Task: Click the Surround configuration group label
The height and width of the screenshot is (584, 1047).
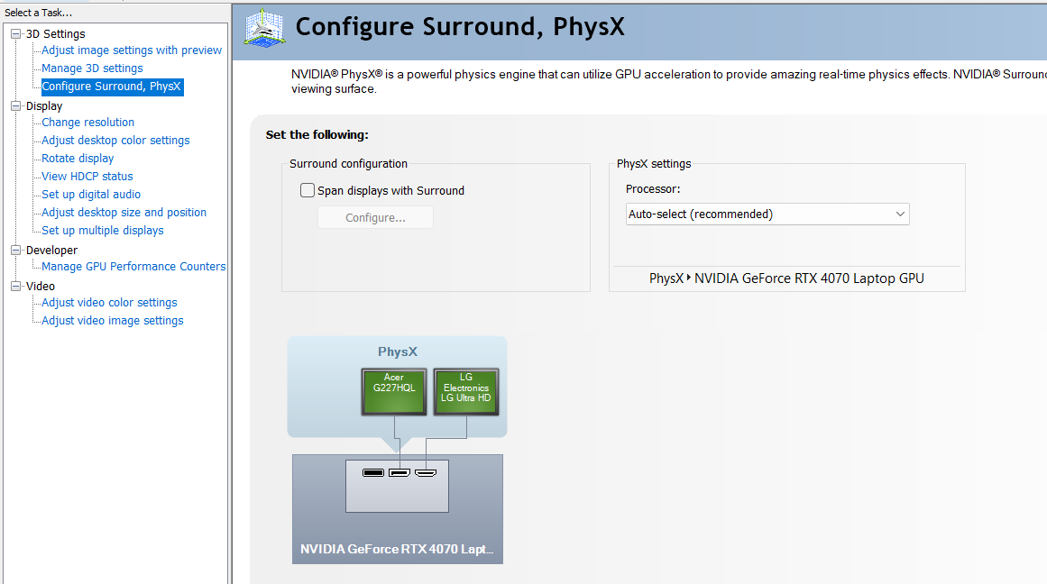Action: click(349, 163)
